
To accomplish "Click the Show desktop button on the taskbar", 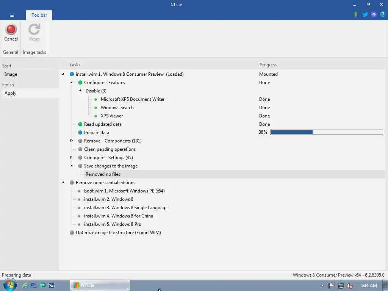I will [385, 285].
